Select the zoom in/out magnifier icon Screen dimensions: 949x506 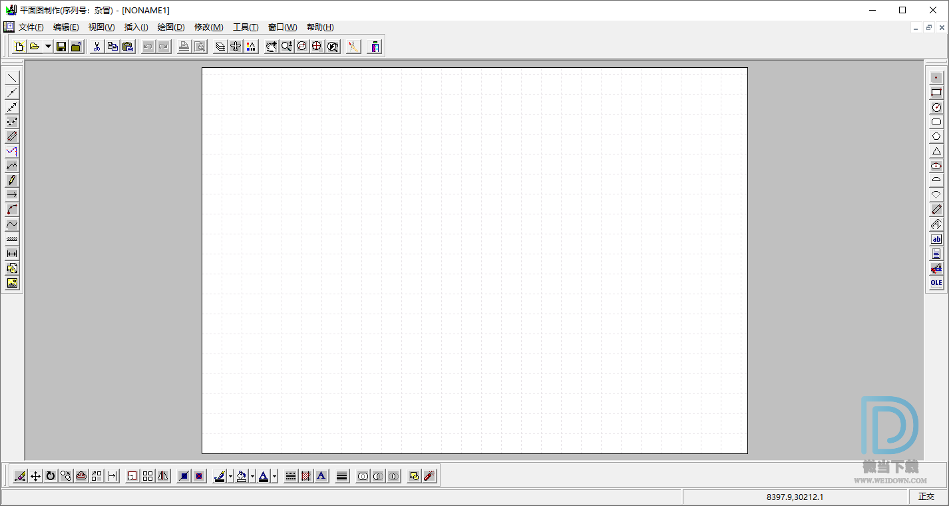click(287, 47)
